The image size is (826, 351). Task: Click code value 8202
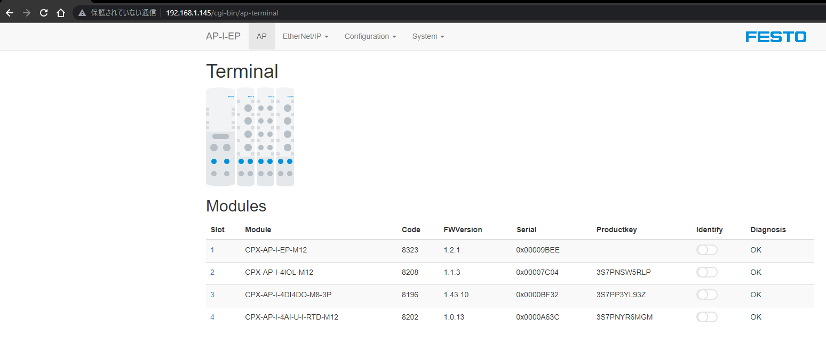410,317
